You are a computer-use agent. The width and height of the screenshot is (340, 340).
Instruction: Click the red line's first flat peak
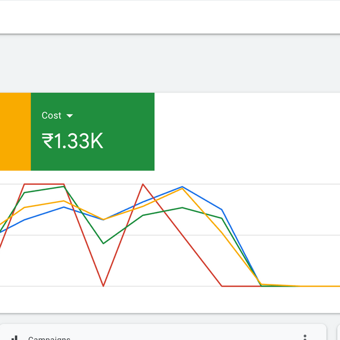tap(44, 184)
